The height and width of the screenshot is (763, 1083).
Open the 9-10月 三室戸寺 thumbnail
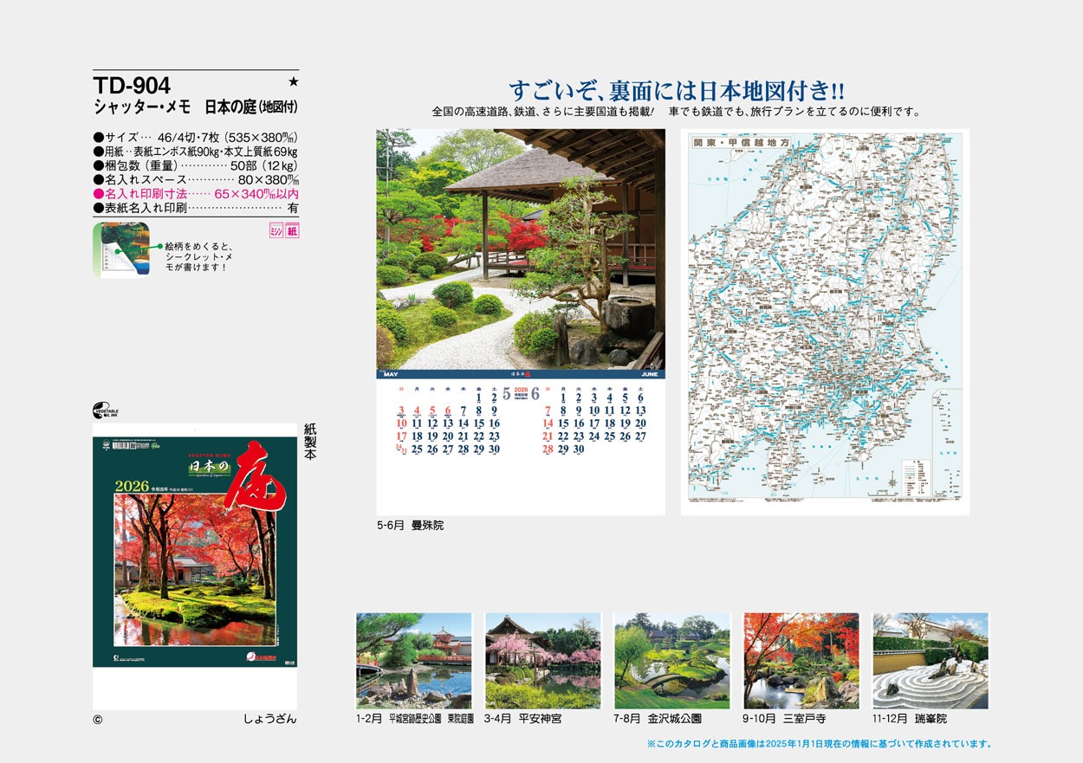click(x=801, y=661)
